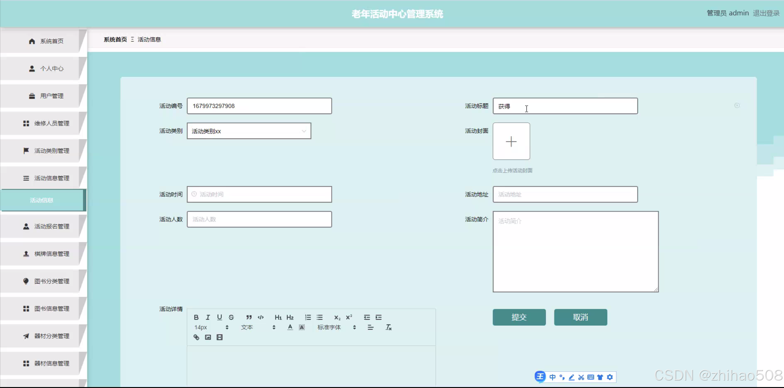Click the superscript icon

click(349, 317)
